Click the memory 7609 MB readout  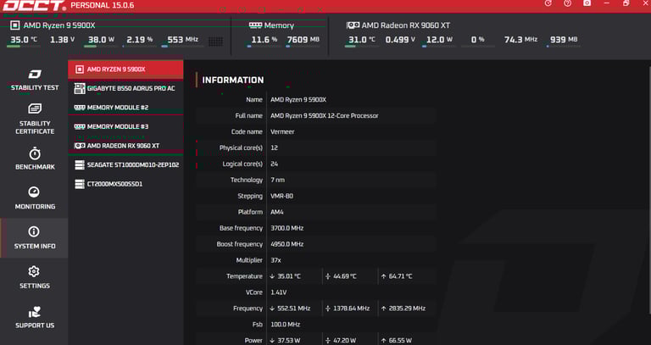pyautogui.click(x=303, y=40)
